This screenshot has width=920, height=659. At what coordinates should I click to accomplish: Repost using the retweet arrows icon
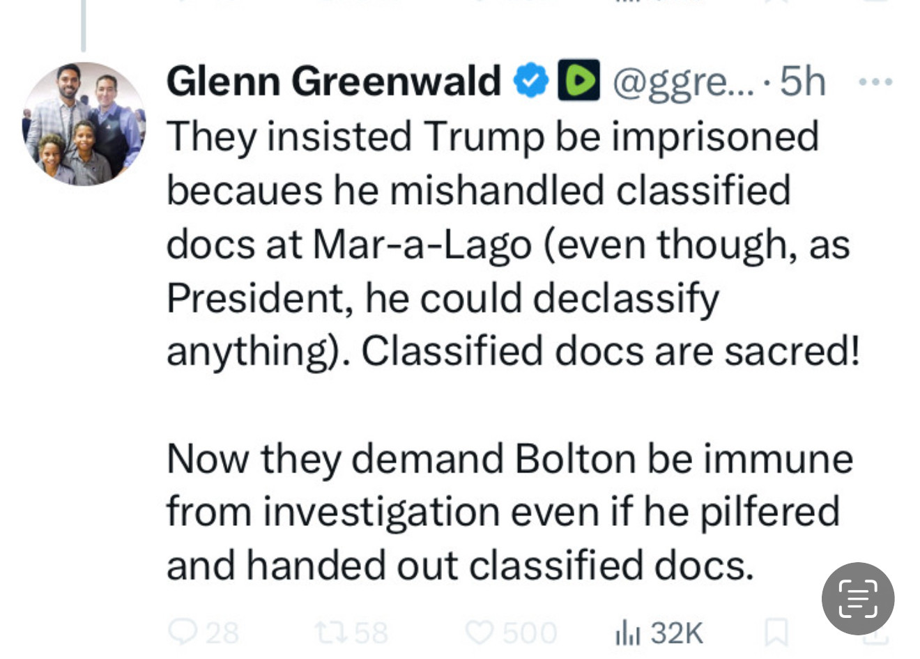coord(331,633)
